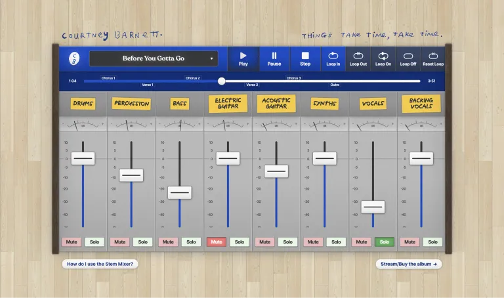The height and width of the screenshot is (298, 504).
Task: Click the Electric Guitar yellow label
Action: click(x=228, y=104)
